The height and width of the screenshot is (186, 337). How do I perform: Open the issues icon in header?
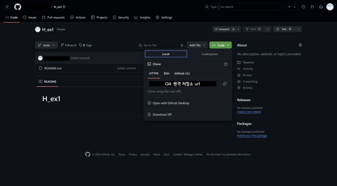coord(303,7)
